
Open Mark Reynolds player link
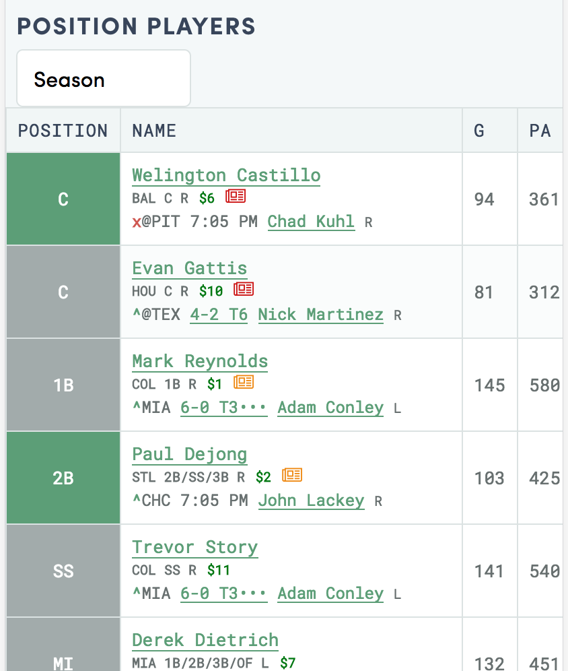coord(200,361)
